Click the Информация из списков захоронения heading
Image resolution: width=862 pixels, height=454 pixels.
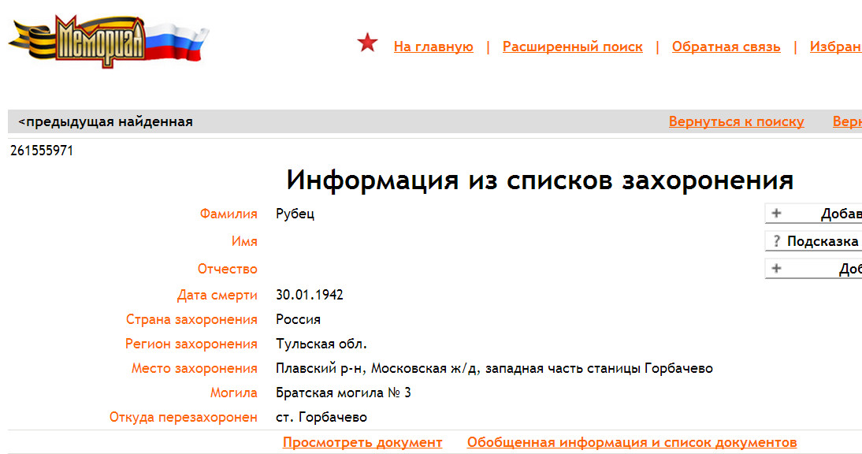539,180
